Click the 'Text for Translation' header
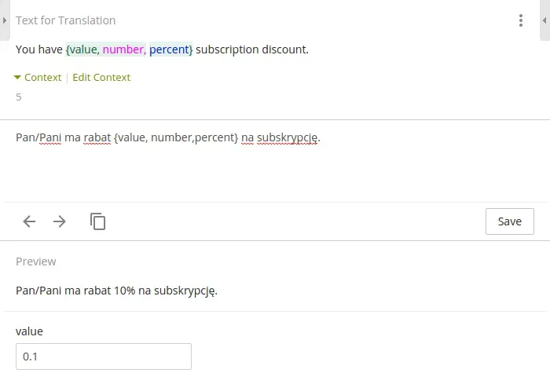The height and width of the screenshot is (384, 550). [x=66, y=20]
